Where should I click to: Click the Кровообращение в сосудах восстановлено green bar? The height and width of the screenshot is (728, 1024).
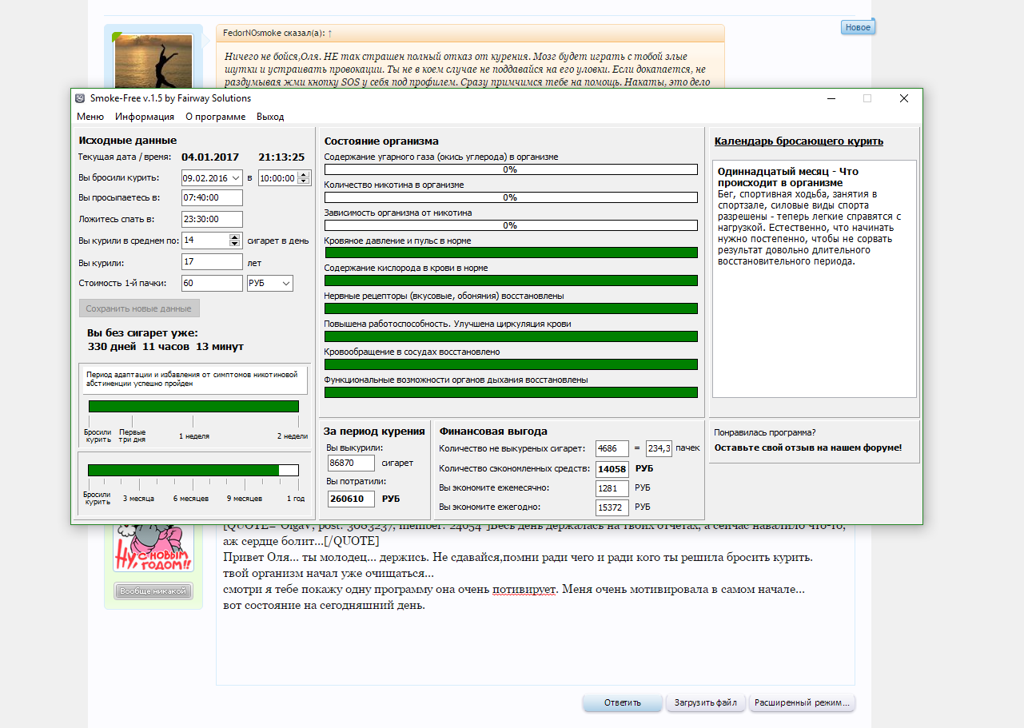pyautogui.click(x=511, y=364)
